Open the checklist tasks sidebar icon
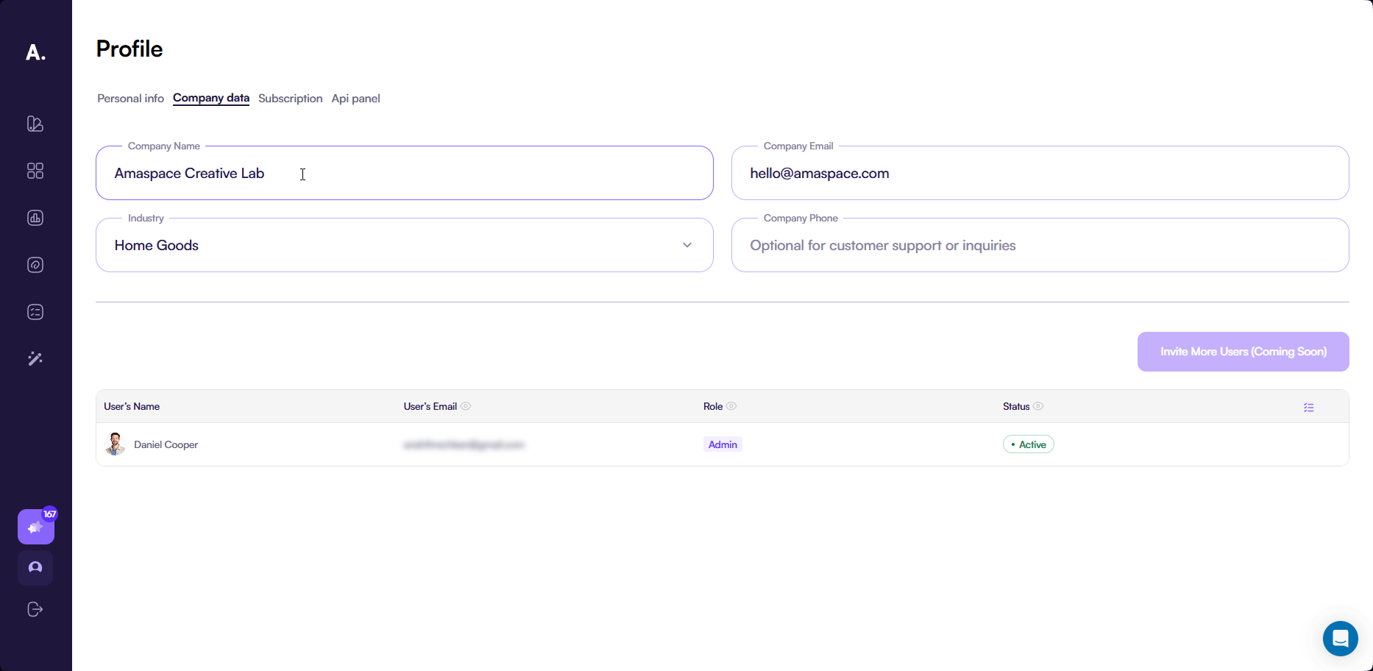Screen dimensions: 1373x671 (35, 312)
